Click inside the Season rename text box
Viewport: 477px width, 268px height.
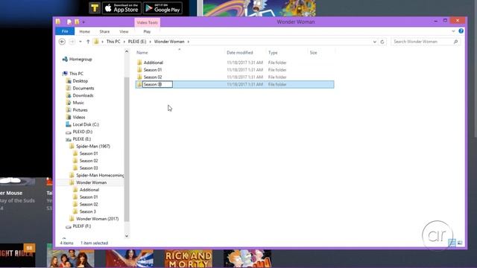coord(157,84)
